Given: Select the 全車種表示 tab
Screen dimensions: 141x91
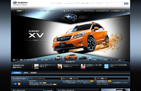Looking at the screenshot, I should (x=17, y=73).
